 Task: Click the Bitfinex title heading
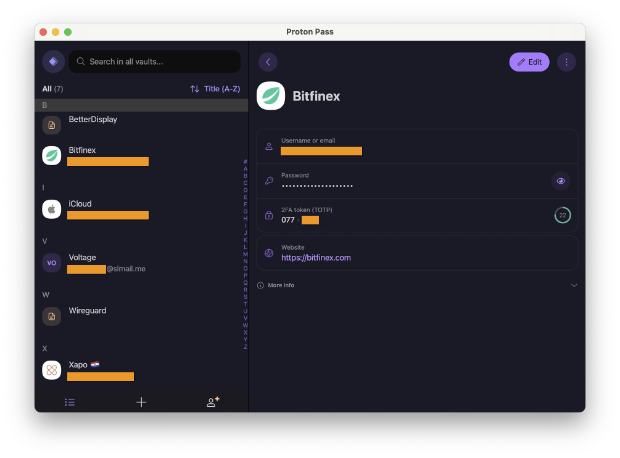[316, 96]
